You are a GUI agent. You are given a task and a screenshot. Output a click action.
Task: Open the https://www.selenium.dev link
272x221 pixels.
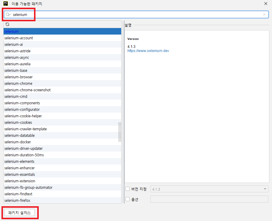pyautogui.click(x=148, y=51)
